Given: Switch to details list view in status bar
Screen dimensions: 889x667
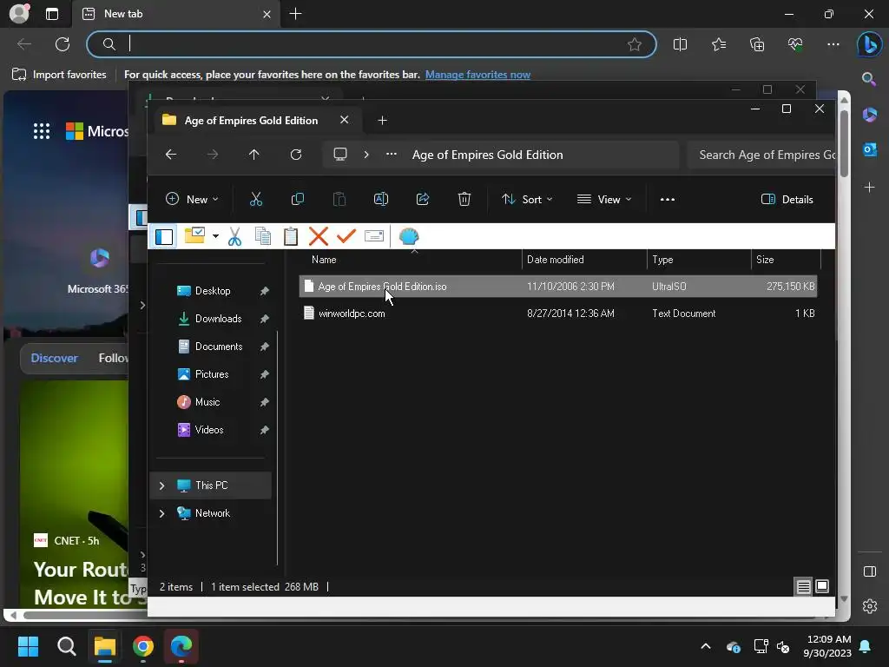Looking at the screenshot, I should click(803, 586).
